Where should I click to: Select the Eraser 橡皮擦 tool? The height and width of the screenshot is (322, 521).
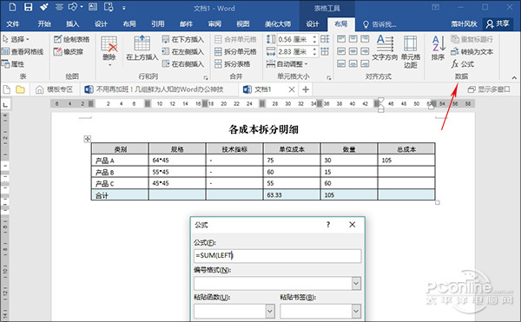click(69, 51)
